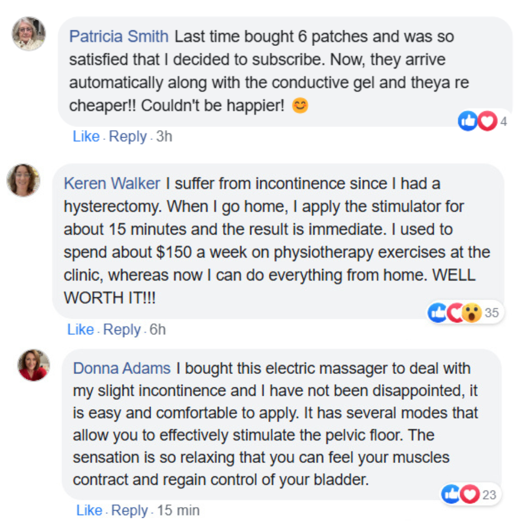The height and width of the screenshot is (529, 529).
Task: Open the Patricia Smith profile name link
Action: (119, 37)
